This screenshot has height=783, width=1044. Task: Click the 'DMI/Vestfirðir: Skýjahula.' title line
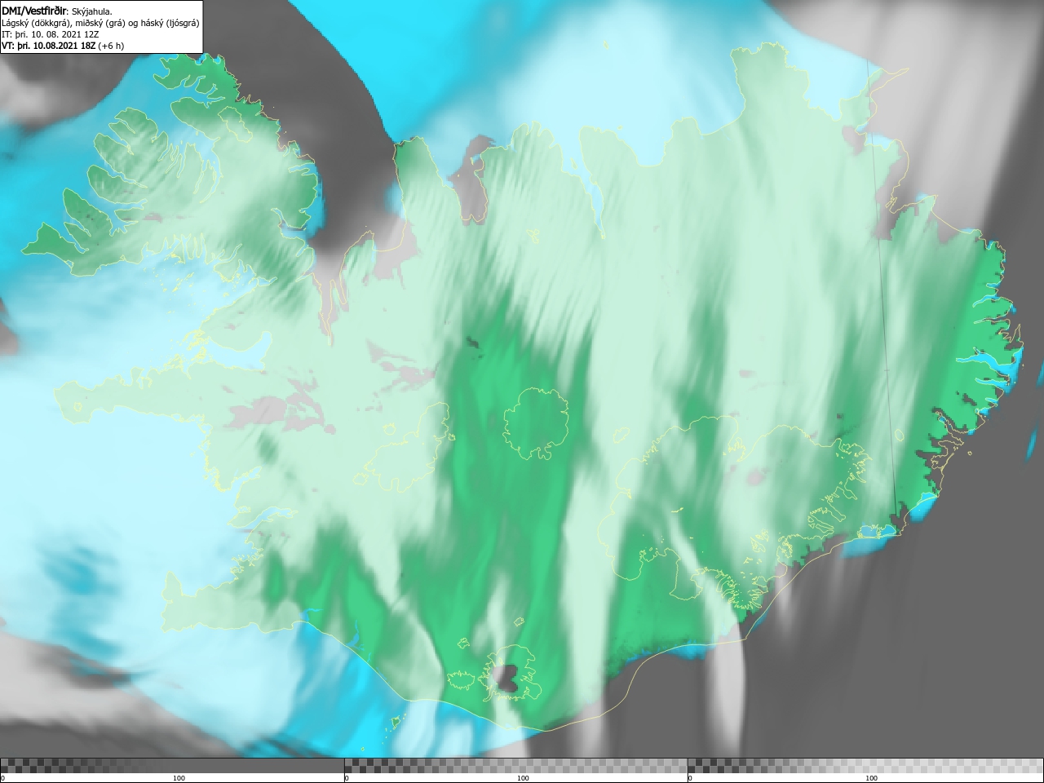(57, 11)
